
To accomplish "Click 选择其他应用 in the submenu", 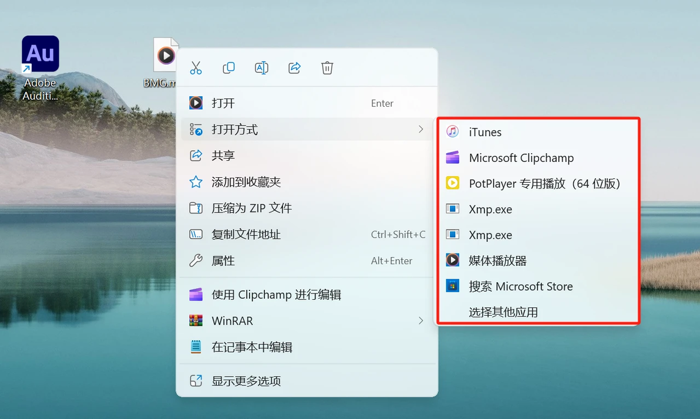I will click(538, 312).
